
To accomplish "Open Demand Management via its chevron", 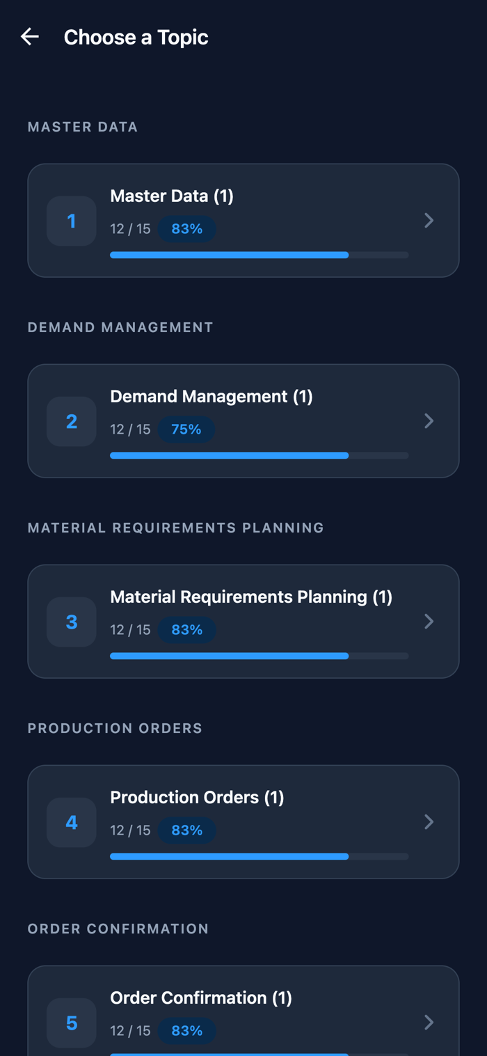I will (429, 421).
